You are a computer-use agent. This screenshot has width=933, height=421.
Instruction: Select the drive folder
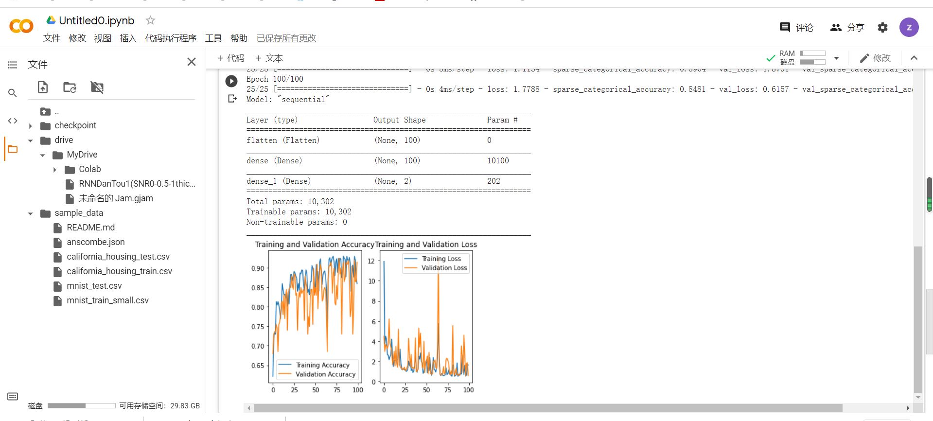coord(64,140)
